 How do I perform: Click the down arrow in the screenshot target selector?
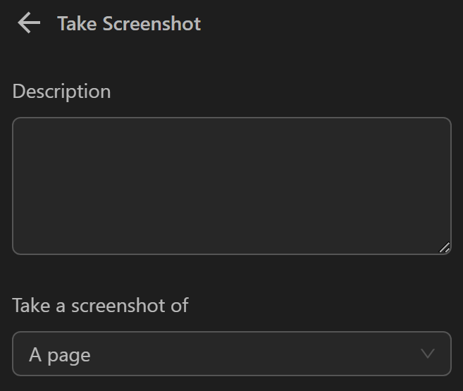[427, 354]
